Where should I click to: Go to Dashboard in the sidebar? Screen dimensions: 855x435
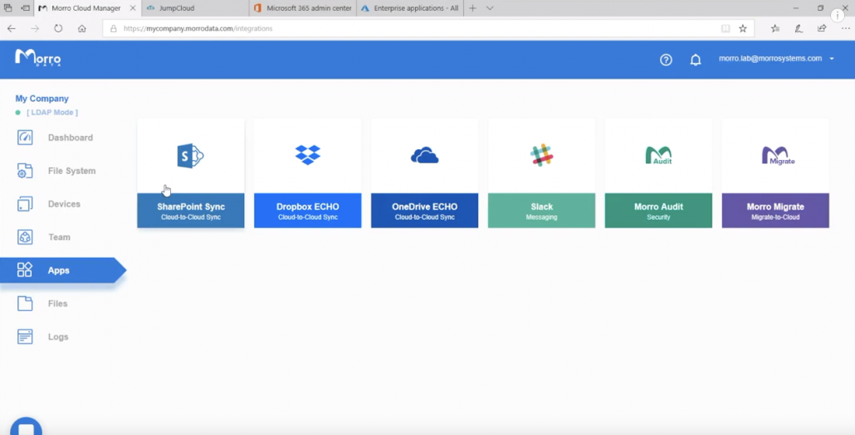pyautogui.click(x=70, y=138)
